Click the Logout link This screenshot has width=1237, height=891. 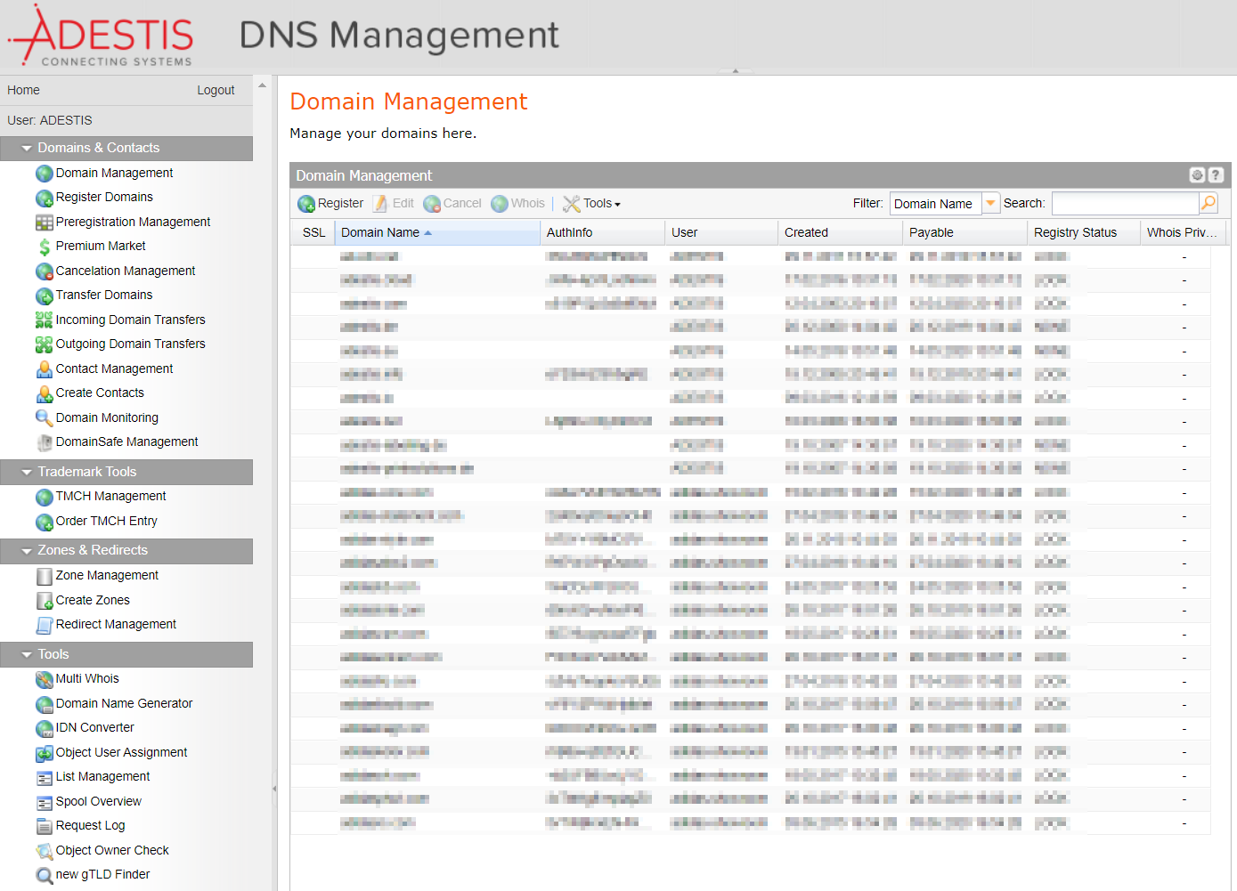(x=216, y=90)
